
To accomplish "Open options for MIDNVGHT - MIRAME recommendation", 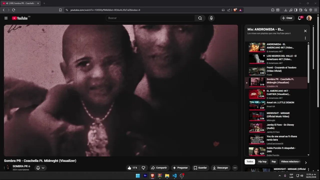I will pyautogui.click(x=308, y=169).
